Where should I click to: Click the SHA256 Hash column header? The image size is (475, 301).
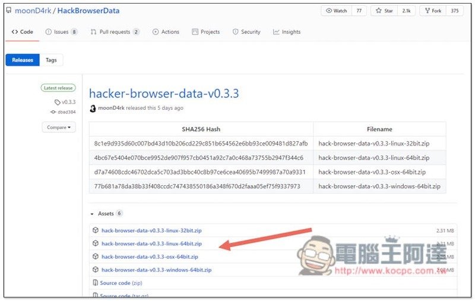pyautogui.click(x=201, y=129)
